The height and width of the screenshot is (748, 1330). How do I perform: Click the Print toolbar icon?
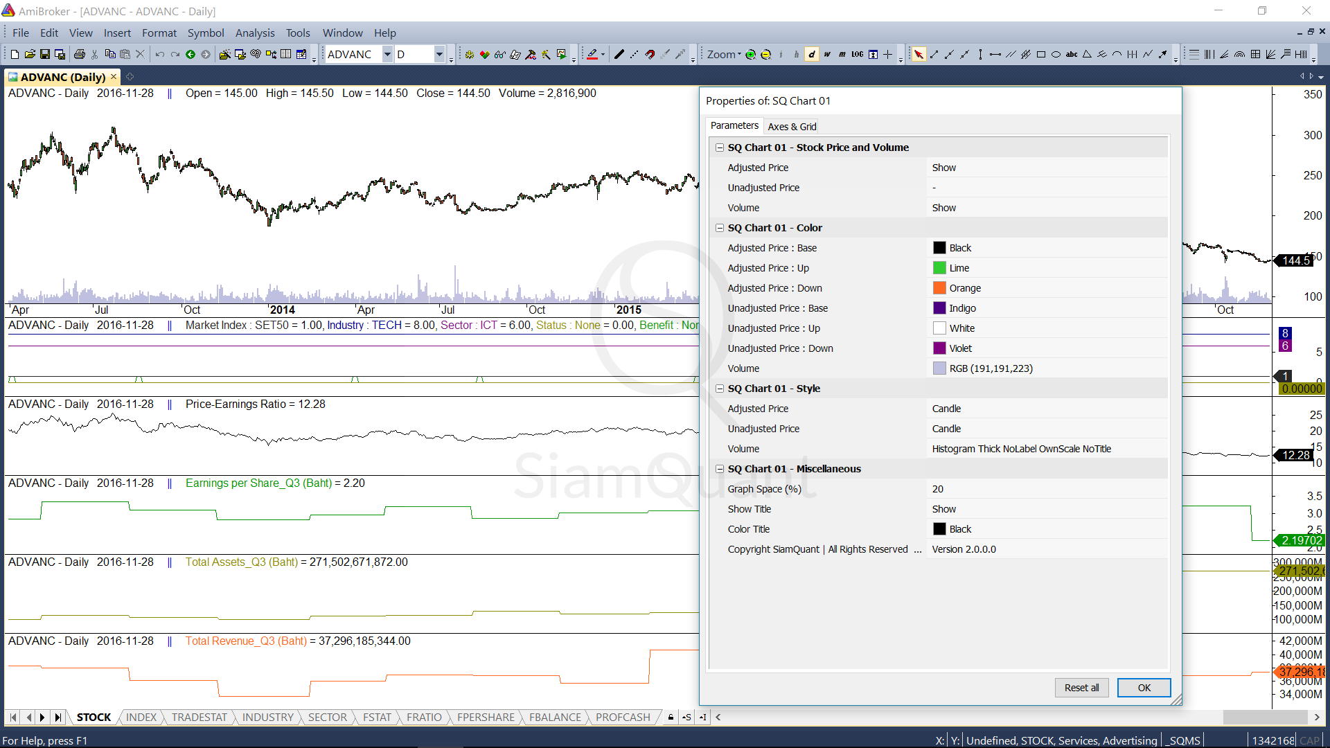click(80, 54)
